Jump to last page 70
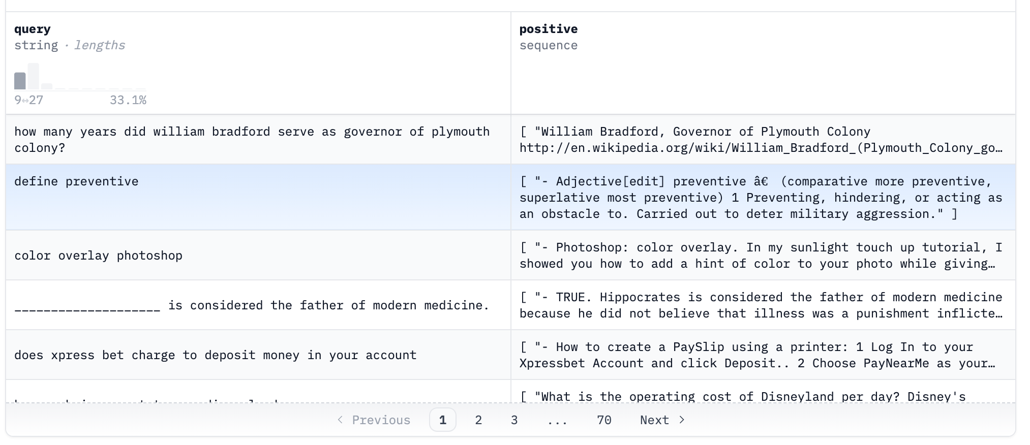The height and width of the screenshot is (445, 1030). [x=603, y=420]
